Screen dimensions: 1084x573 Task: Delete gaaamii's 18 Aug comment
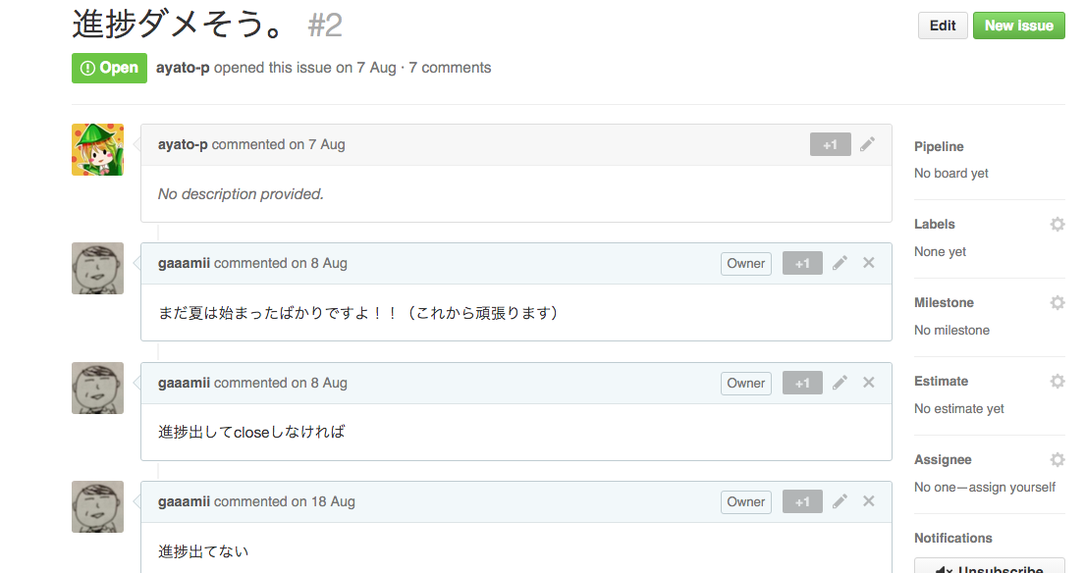pyautogui.click(x=869, y=501)
